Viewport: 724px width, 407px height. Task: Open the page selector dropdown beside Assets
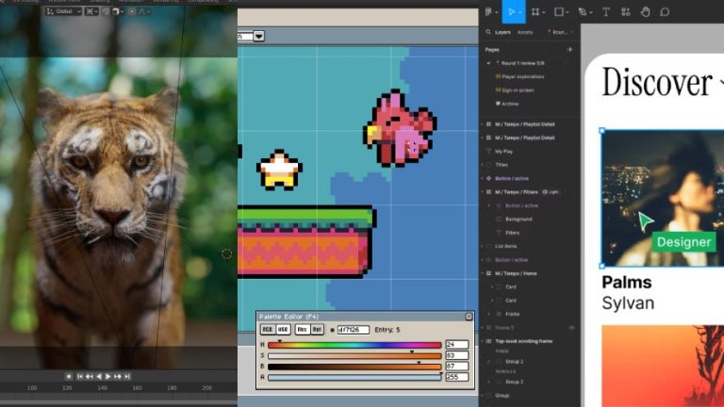pyautogui.click(x=560, y=32)
